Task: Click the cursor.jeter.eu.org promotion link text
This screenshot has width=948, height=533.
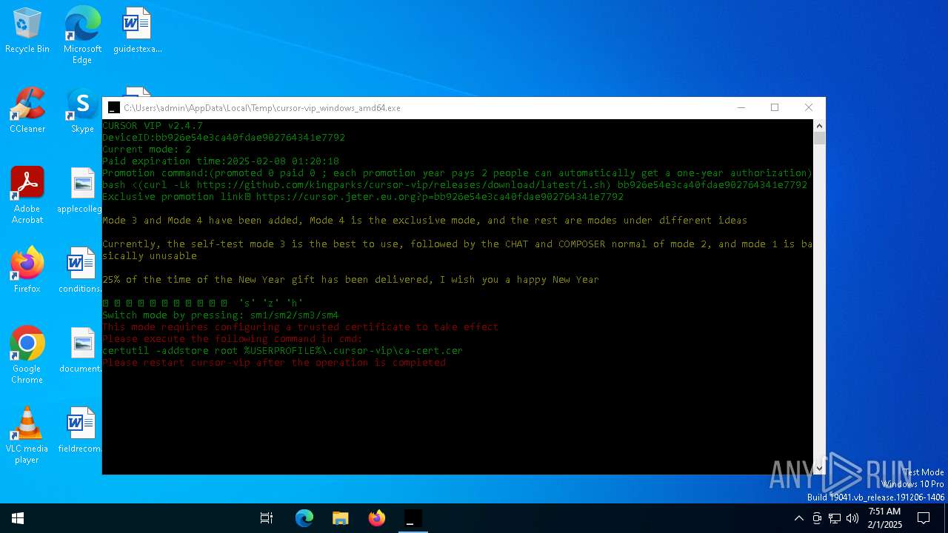Action: point(440,197)
